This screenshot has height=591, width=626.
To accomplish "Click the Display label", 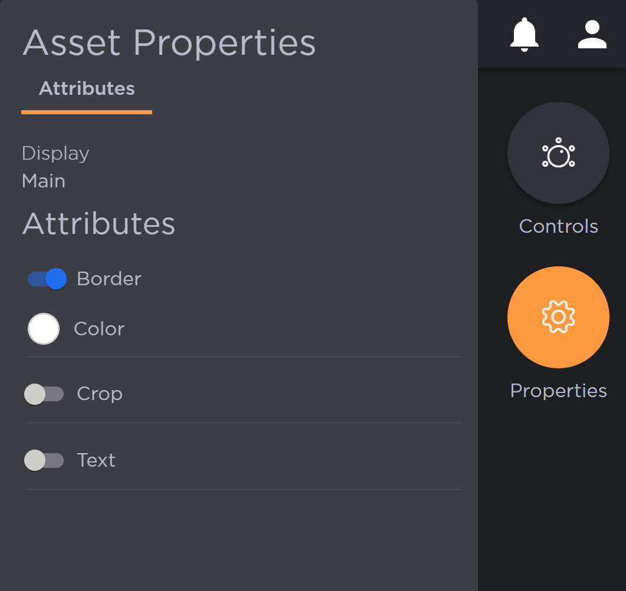I will [x=55, y=153].
